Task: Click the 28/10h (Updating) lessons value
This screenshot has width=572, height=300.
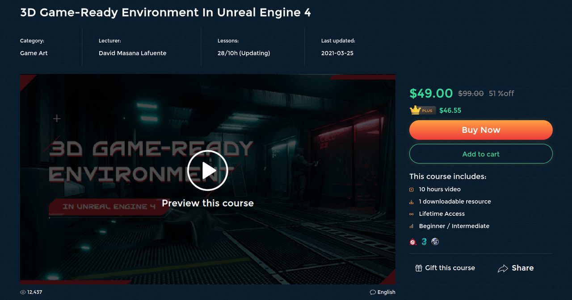Action: (x=244, y=53)
